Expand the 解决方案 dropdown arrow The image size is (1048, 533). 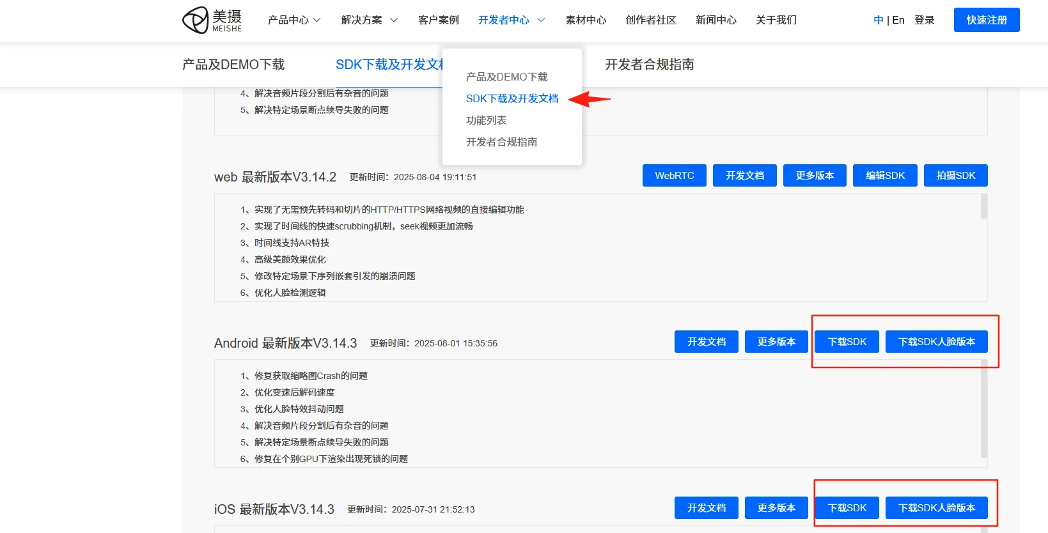394,20
